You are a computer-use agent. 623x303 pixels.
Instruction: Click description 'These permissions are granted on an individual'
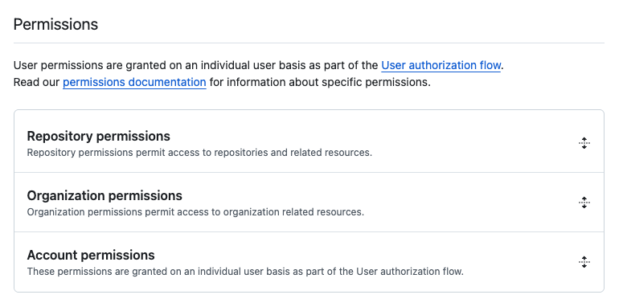[245, 272]
